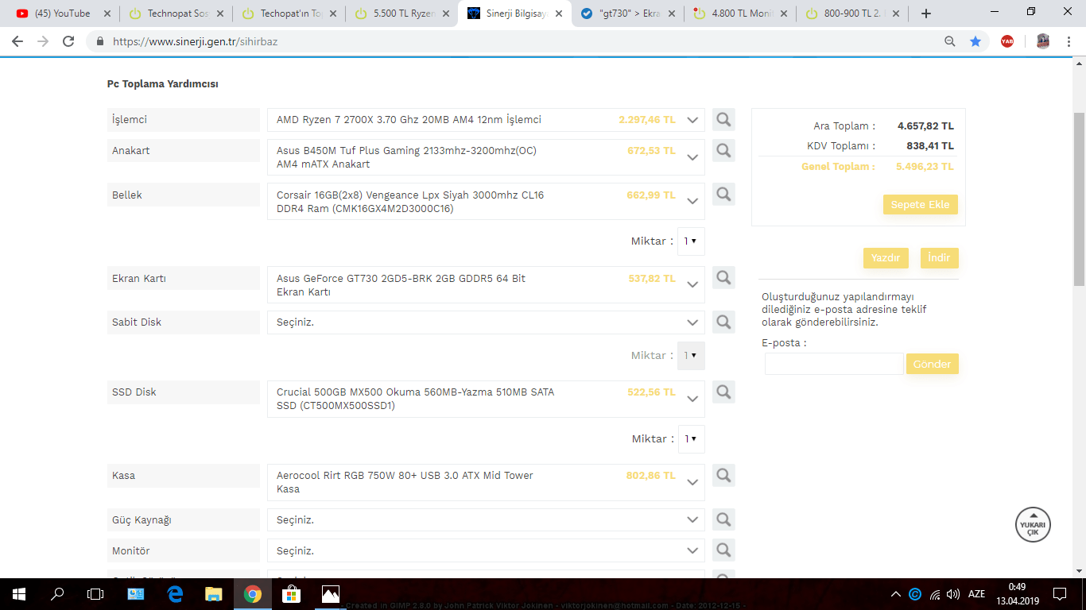Open Task View on the taskbar
The width and height of the screenshot is (1086, 610).
(95, 594)
